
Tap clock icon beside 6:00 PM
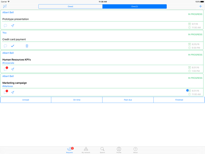pos(189,48)
